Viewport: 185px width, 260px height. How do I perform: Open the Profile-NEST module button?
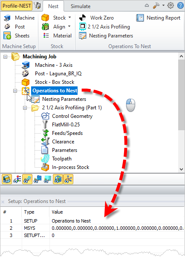tap(17, 6)
